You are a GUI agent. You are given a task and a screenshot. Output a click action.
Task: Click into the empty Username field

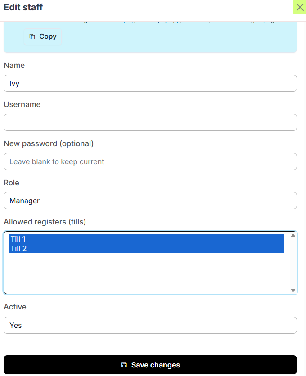coord(150,122)
